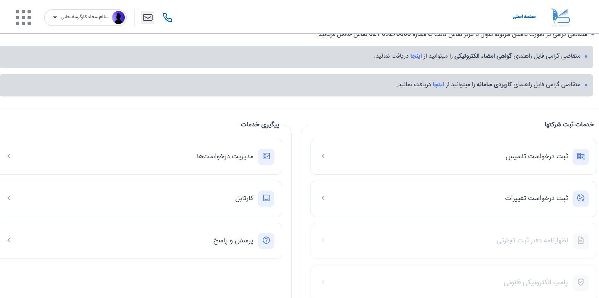Click the پیگیری خدمات heading

(260, 125)
